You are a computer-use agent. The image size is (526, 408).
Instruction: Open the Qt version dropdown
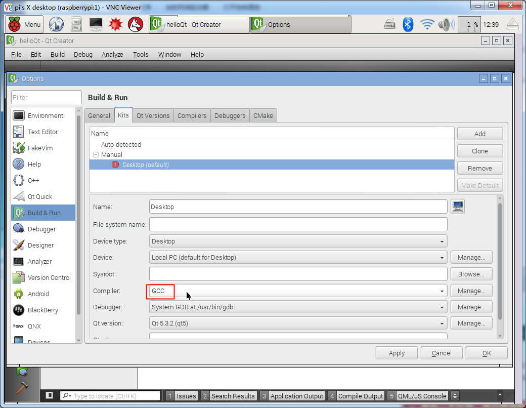[298, 323]
